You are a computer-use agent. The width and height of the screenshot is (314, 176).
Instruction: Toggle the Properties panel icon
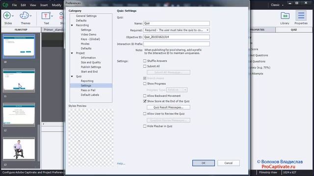click(x=301, y=16)
